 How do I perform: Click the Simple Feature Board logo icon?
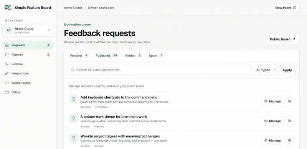point(8,8)
